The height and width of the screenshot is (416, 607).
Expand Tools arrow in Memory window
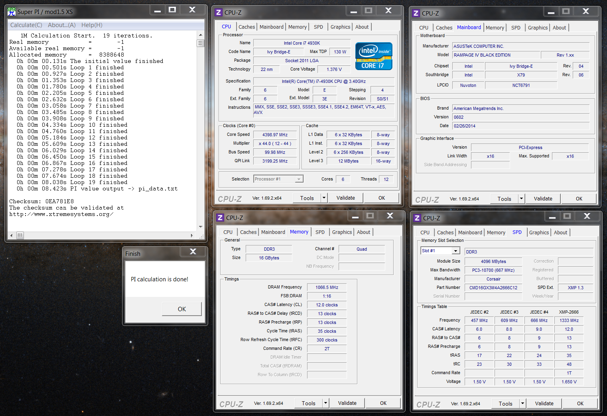[325, 403]
